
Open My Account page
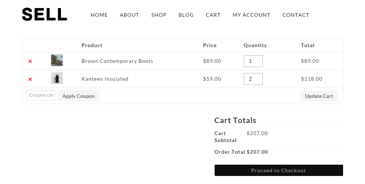click(x=251, y=15)
